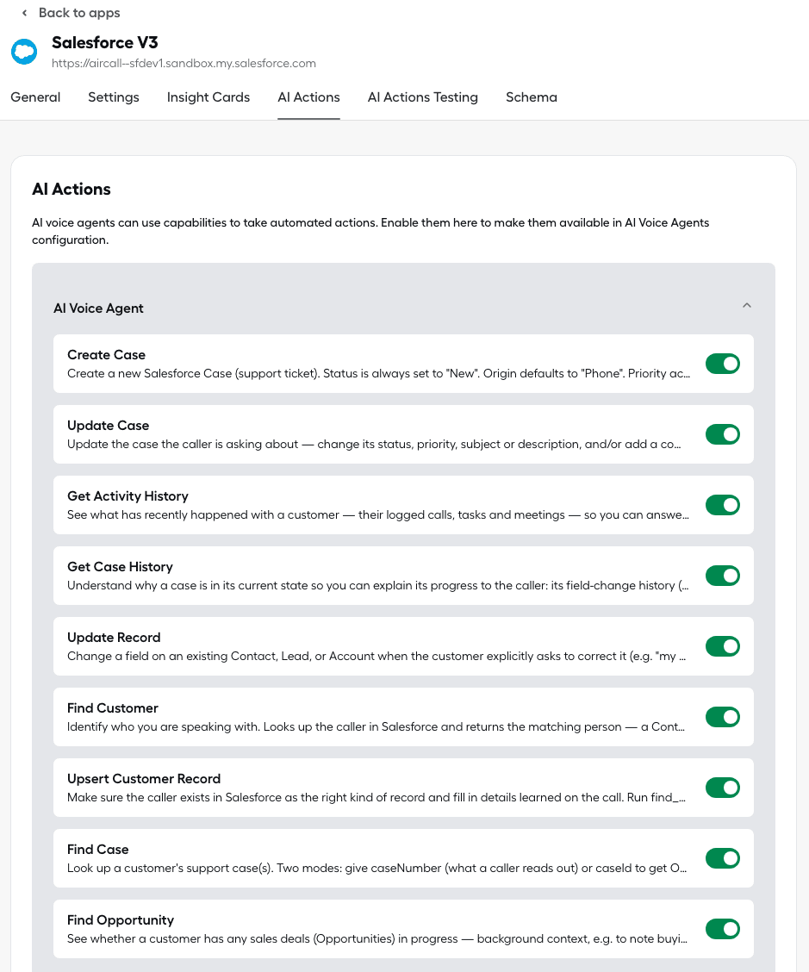Open the AI Actions Testing tab
This screenshot has height=972, width=809.
pyautogui.click(x=423, y=97)
